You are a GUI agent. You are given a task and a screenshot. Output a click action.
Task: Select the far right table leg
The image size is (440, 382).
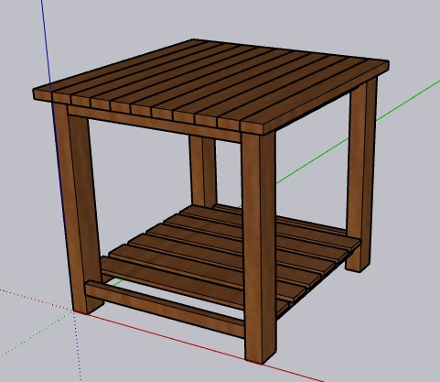click(361, 174)
